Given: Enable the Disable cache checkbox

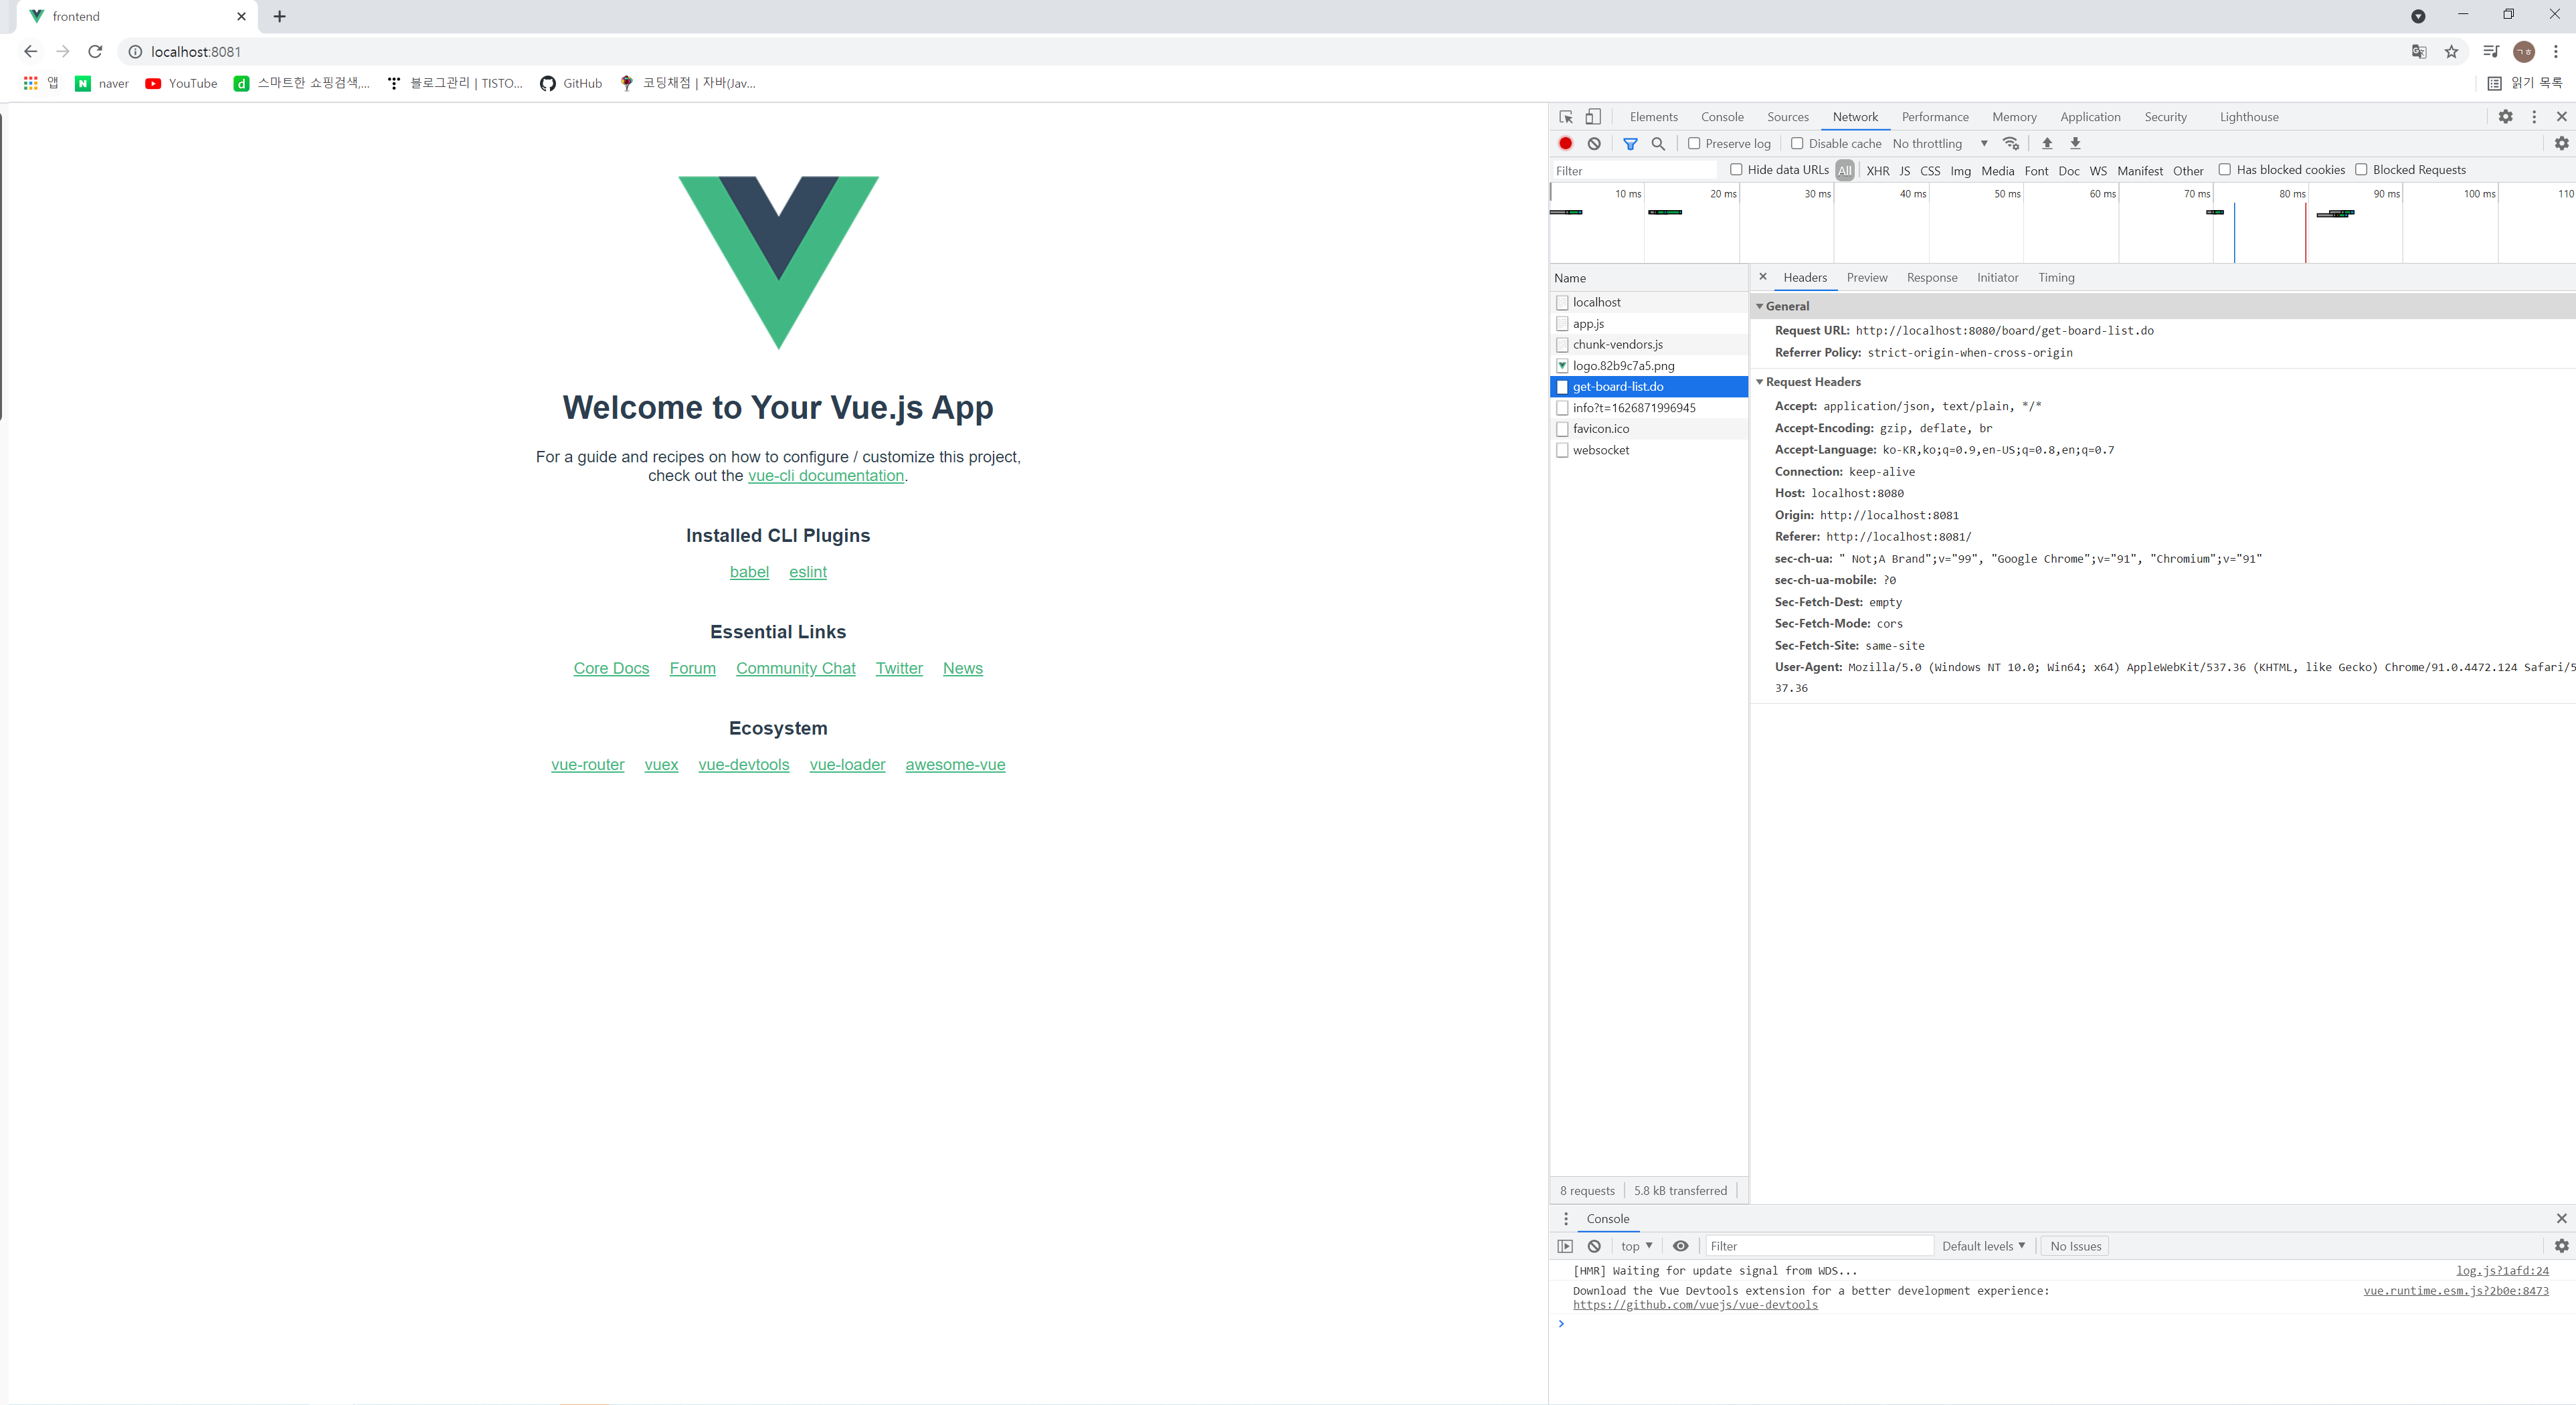Looking at the screenshot, I should tap(1797, 144).
